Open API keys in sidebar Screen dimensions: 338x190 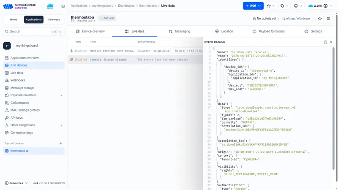(x=34, y=118)
